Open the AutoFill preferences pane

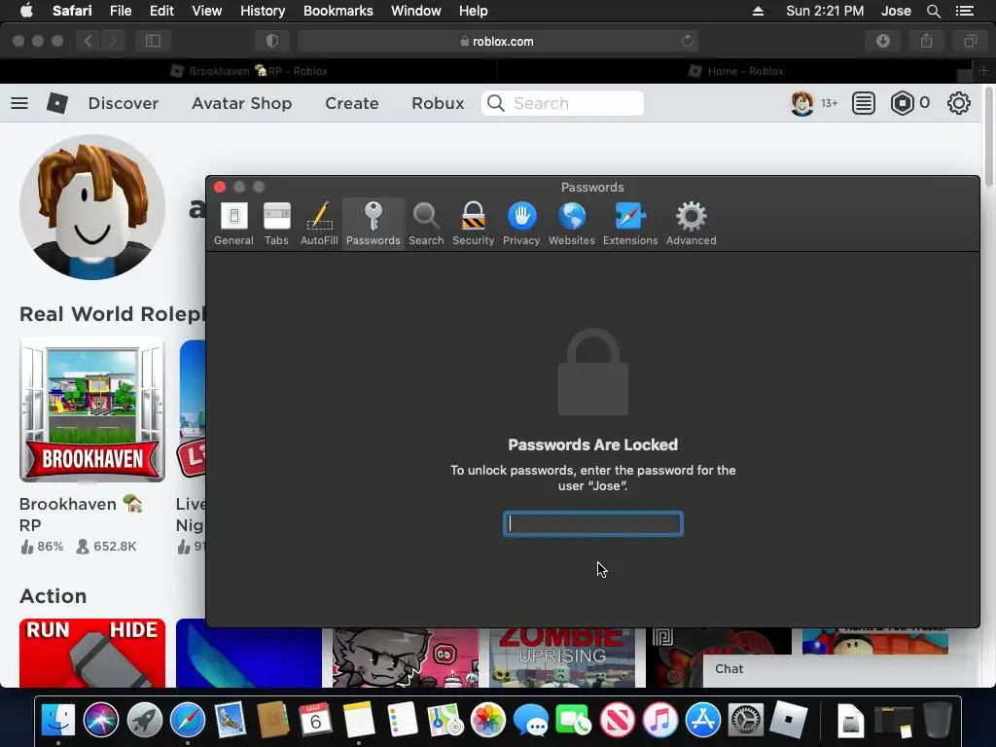point(319,224)
